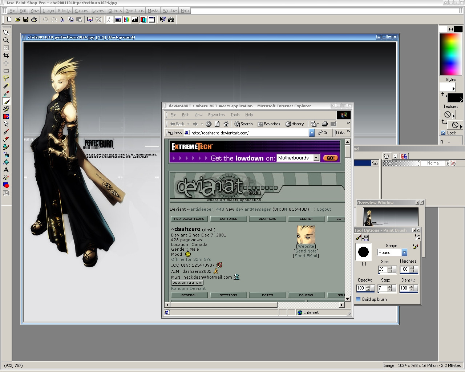
Task: Open a file via folder icon
Action: (x=17, y=19)
